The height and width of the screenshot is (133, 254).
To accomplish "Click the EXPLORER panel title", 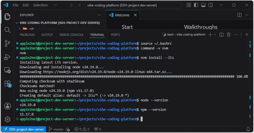I will point(27,15).
